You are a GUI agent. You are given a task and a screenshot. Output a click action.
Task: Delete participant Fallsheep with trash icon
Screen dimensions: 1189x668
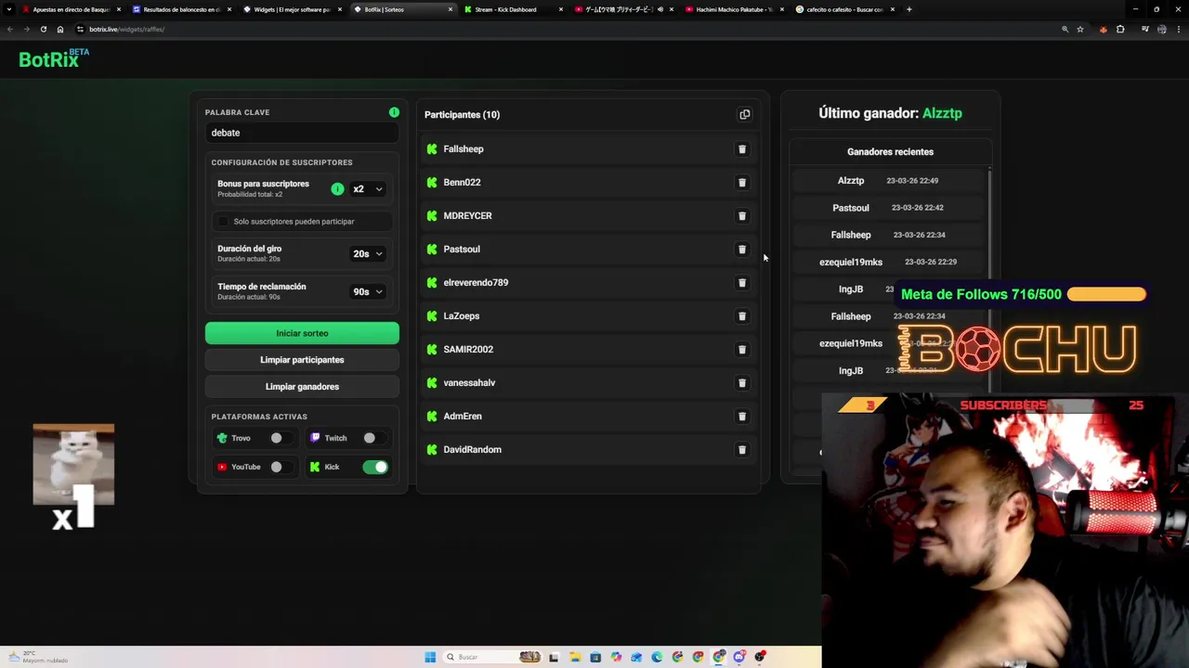(x=741, y=149)
